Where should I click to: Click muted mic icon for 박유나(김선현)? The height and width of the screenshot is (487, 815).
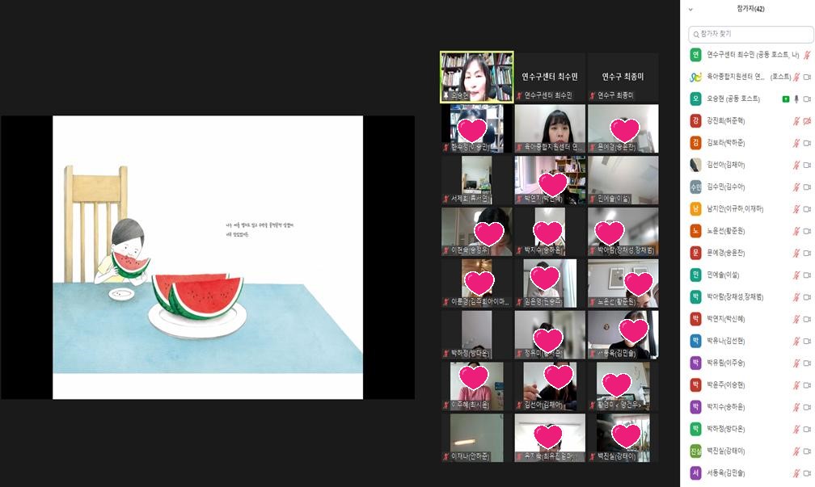pos(796,341)
